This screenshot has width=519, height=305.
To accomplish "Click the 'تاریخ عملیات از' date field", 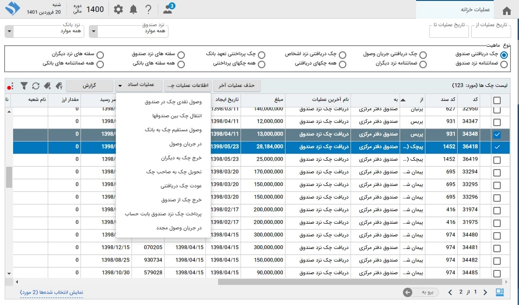I will point(491,31).
